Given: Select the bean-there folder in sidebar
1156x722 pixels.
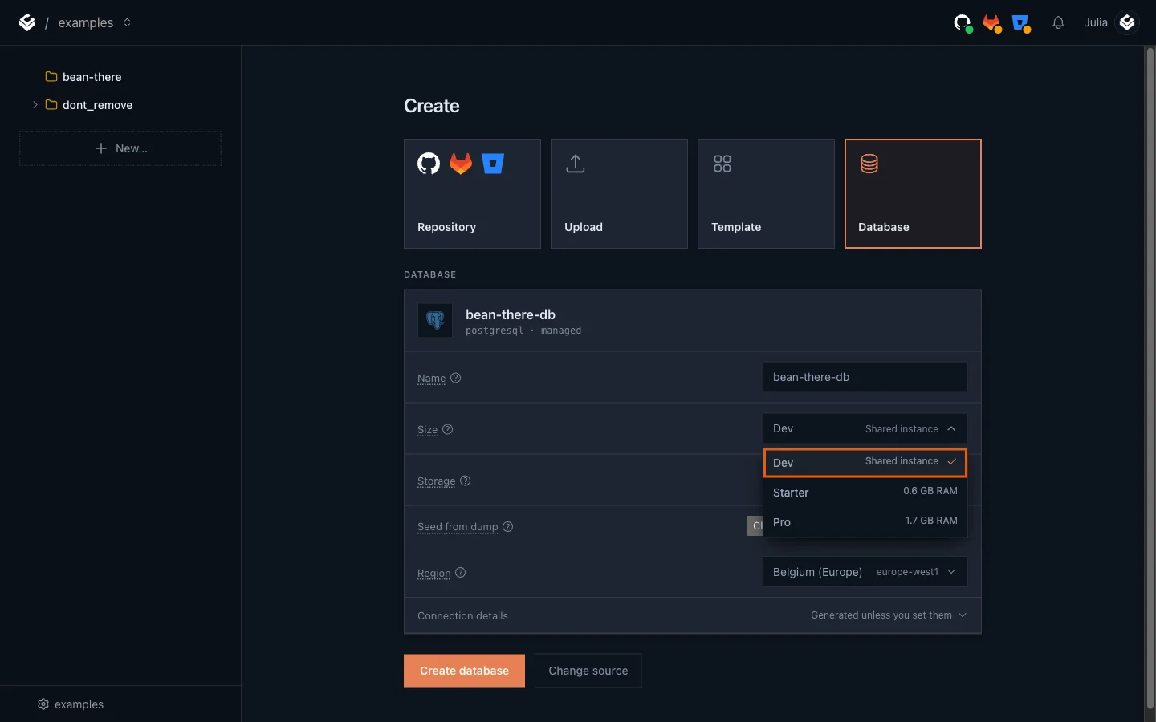Looking at the screenshot, I should click(83, 77).
